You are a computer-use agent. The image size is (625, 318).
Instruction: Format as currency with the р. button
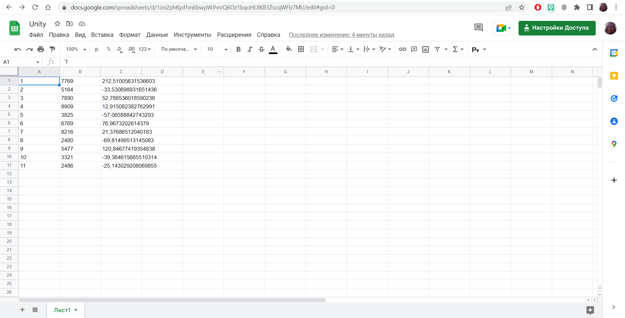(x=97, y=49)
